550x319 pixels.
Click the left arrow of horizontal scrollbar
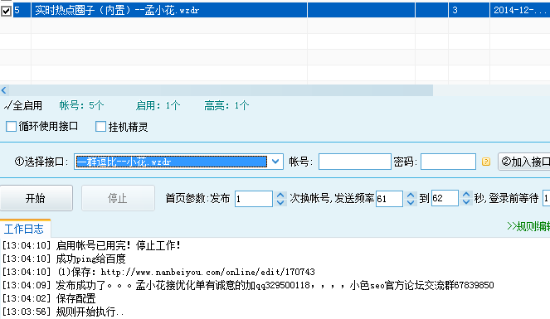[x=4, y=90]
